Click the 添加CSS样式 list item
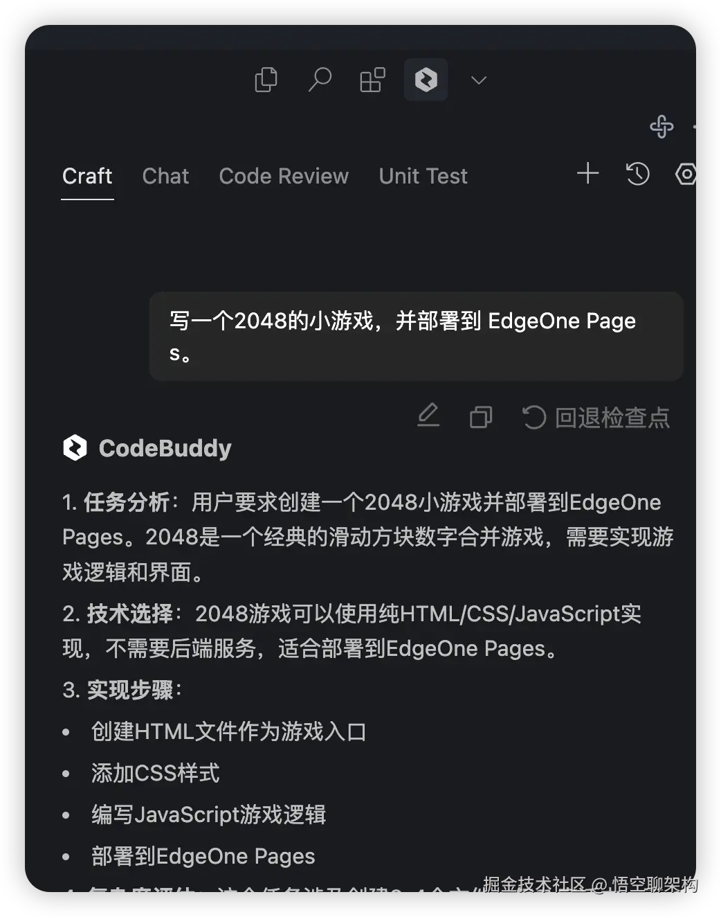The image size is (721, 917). tap(156, 773)
